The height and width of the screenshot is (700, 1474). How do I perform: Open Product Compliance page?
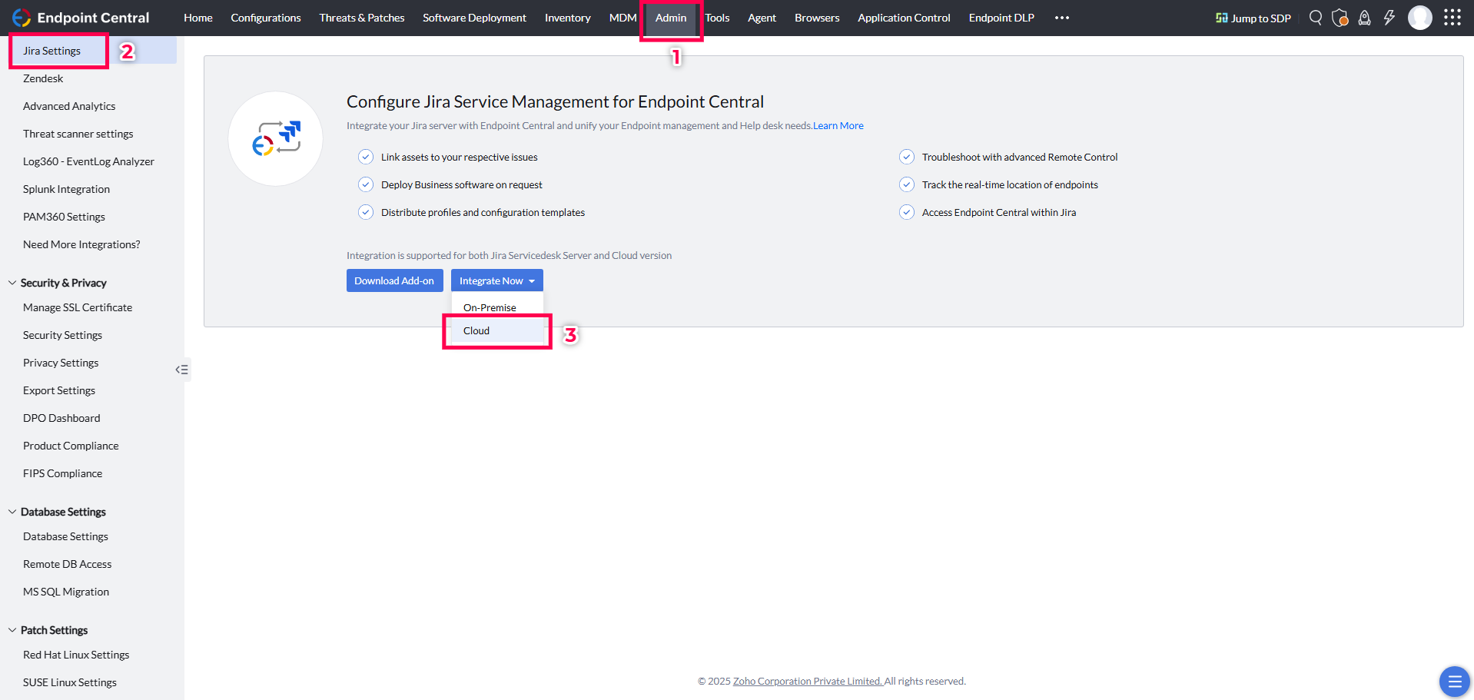[x=71, y=446]
